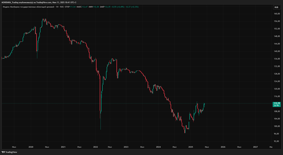
Task: Click the 92,00 price axis label
Action: click(277, 141)
